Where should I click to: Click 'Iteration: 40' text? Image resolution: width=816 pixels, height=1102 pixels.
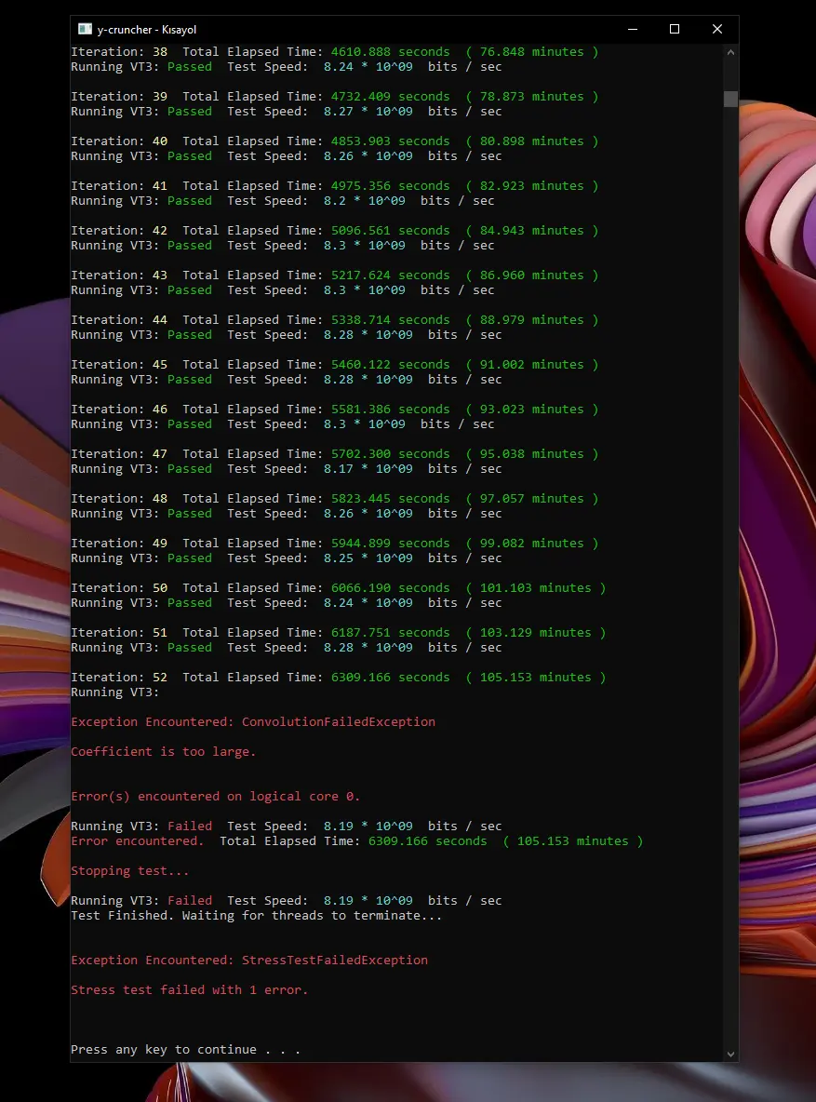pos(119,141)
